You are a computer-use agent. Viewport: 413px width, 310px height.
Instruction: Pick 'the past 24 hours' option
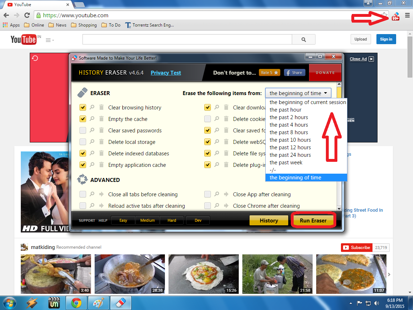coord(306,155)
